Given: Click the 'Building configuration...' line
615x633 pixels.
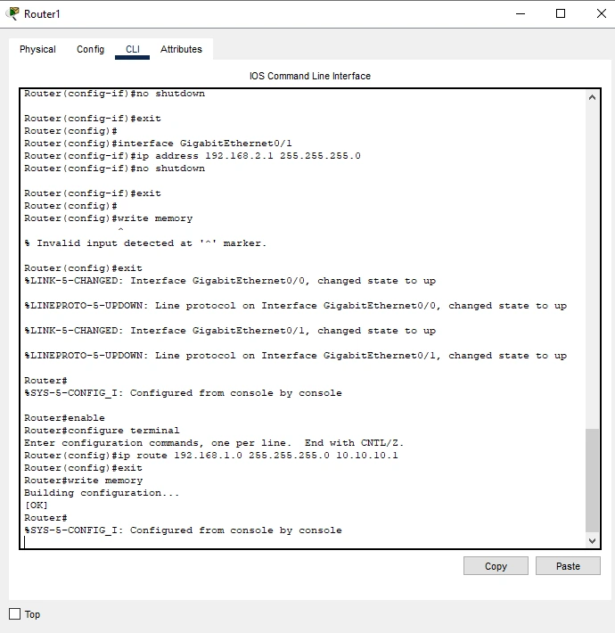Looking at the screenshot, I should (x=102, y=493).
